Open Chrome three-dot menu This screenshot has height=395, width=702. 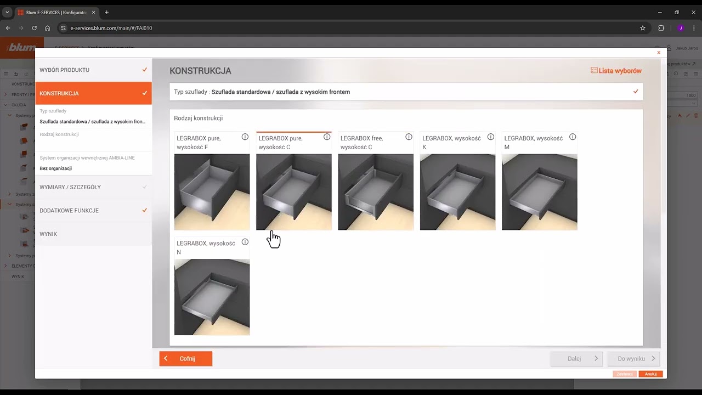point(694,28)
